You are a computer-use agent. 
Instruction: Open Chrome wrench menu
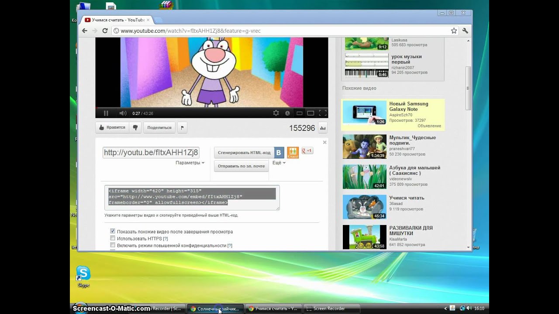coord(465,31)
